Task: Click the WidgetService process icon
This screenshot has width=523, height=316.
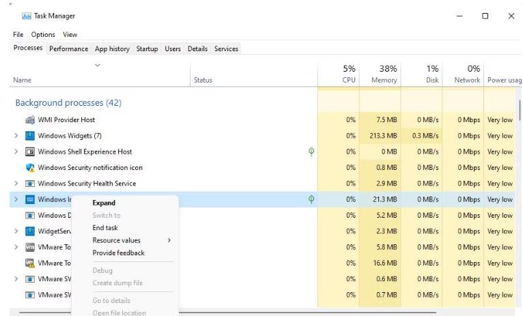Action: click(x=30, y=231)
